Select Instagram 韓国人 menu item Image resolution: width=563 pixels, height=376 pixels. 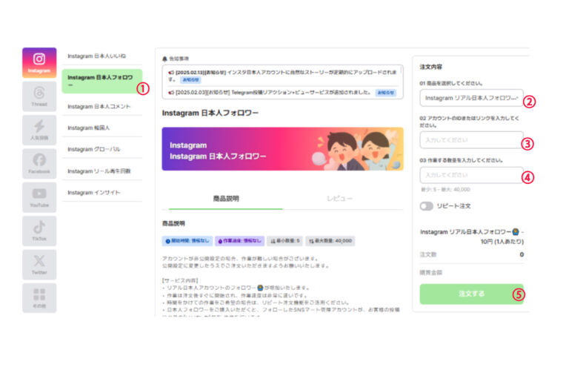(102, 128)
